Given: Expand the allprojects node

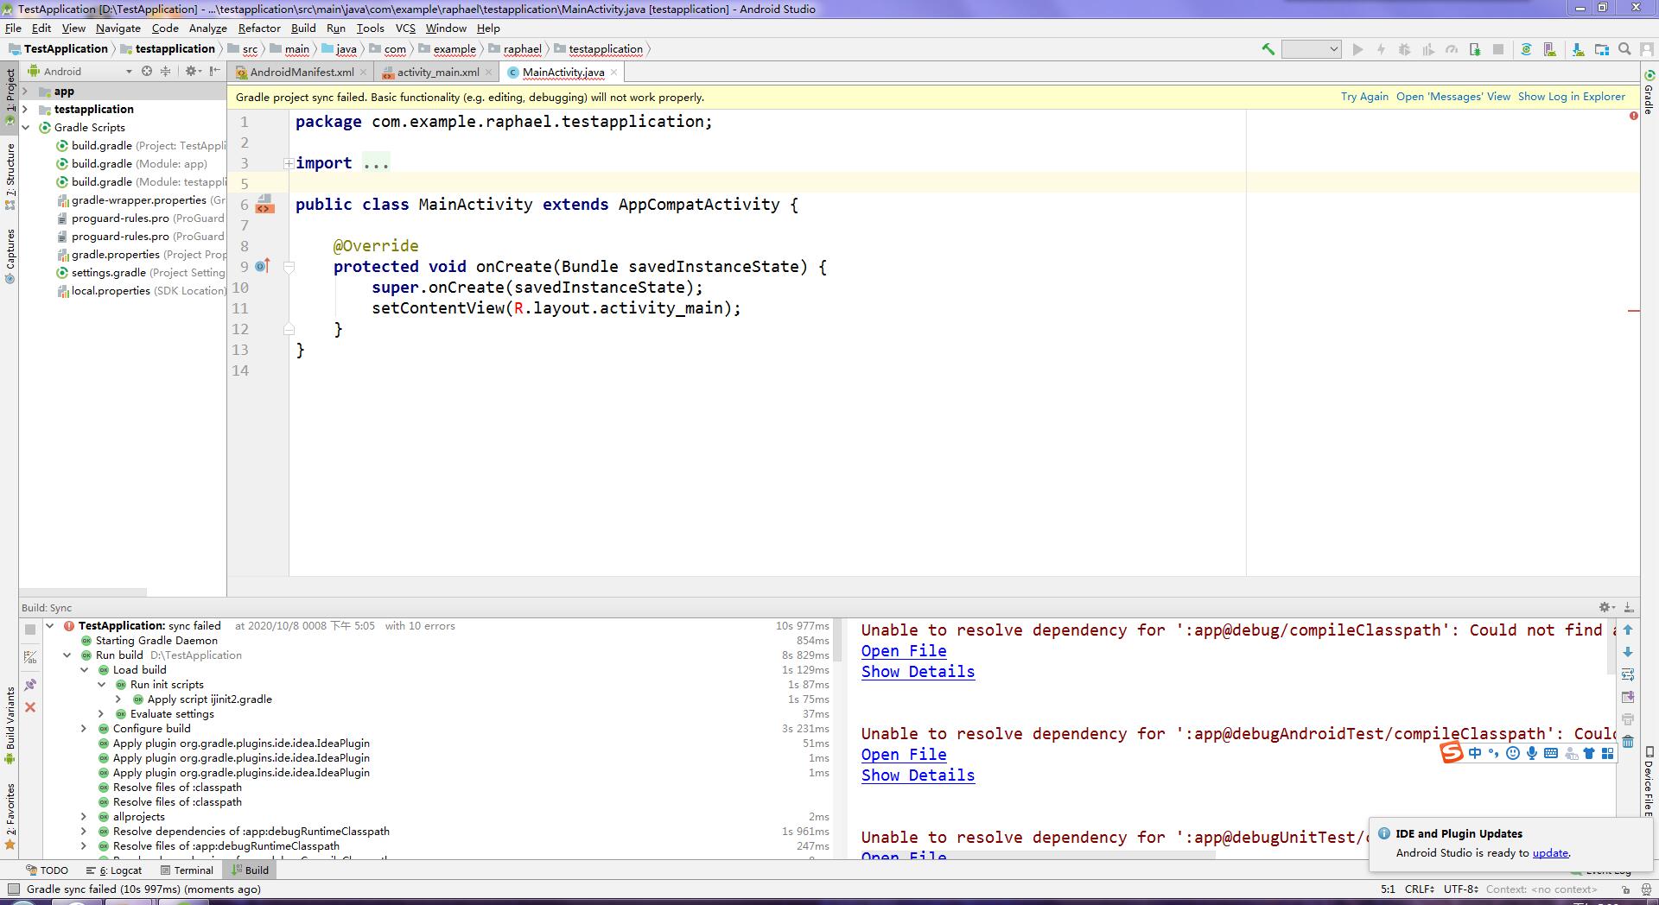Looking at the screenshot, I should (84, 817).
